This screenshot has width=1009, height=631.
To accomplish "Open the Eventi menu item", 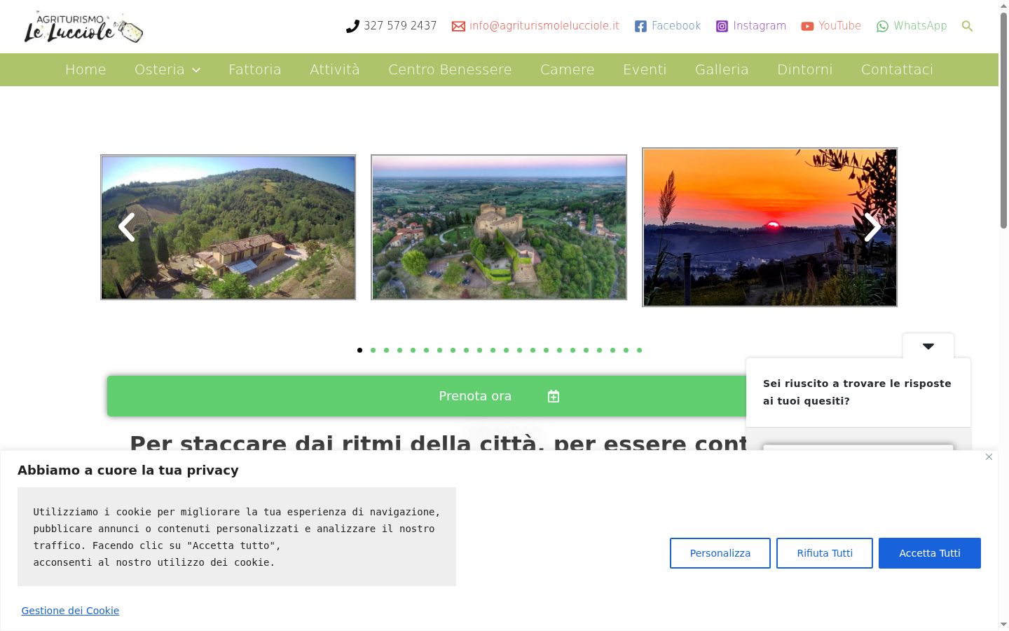I will coord(645,69).
